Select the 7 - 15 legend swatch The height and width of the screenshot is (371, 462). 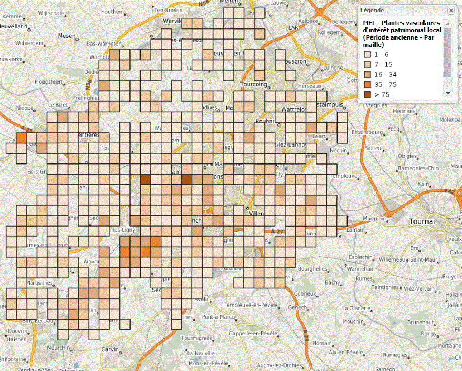367,65
